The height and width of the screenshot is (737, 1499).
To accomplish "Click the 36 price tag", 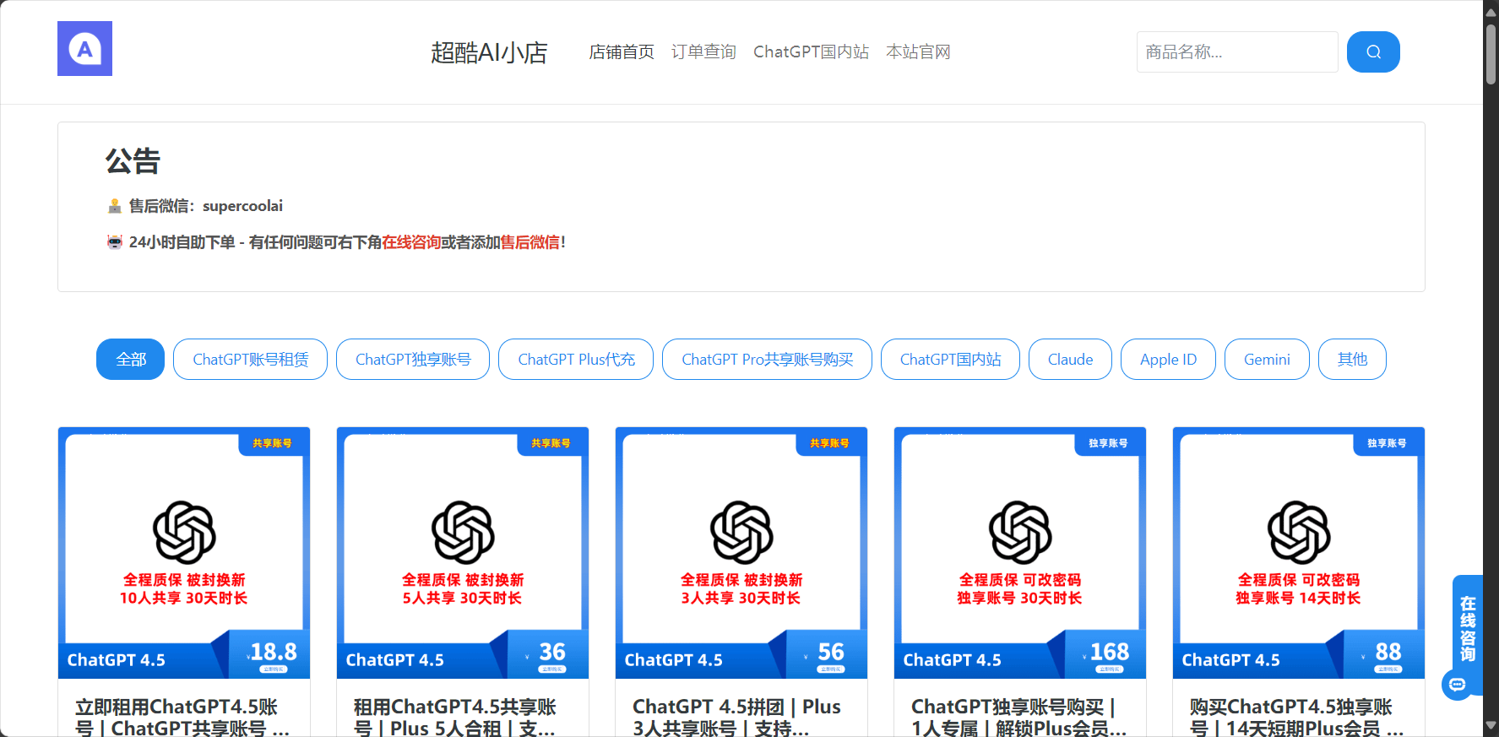I will [x=551, y=653].
